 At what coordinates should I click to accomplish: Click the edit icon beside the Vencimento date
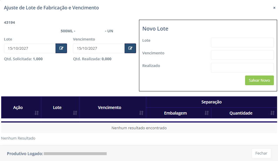point(130,48)
